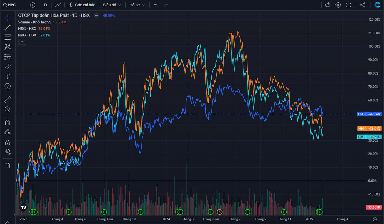Enter fullscreen mode
The height and width of the screenshot is (224, 384).
(x=348, y=5)
